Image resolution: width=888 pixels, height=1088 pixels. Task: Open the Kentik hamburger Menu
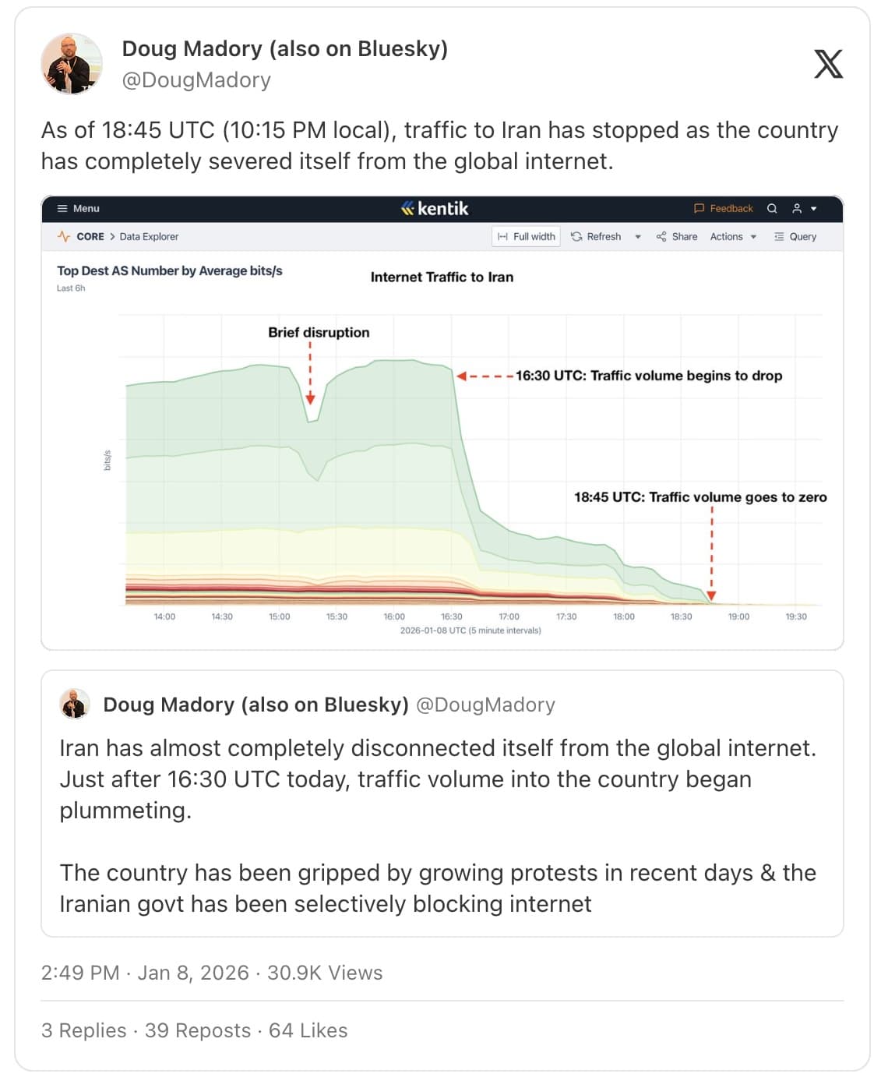(x=79, y=208)
